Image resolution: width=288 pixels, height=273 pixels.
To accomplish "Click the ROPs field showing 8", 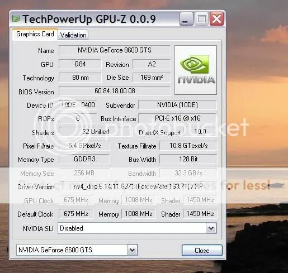I will [78, 118].
